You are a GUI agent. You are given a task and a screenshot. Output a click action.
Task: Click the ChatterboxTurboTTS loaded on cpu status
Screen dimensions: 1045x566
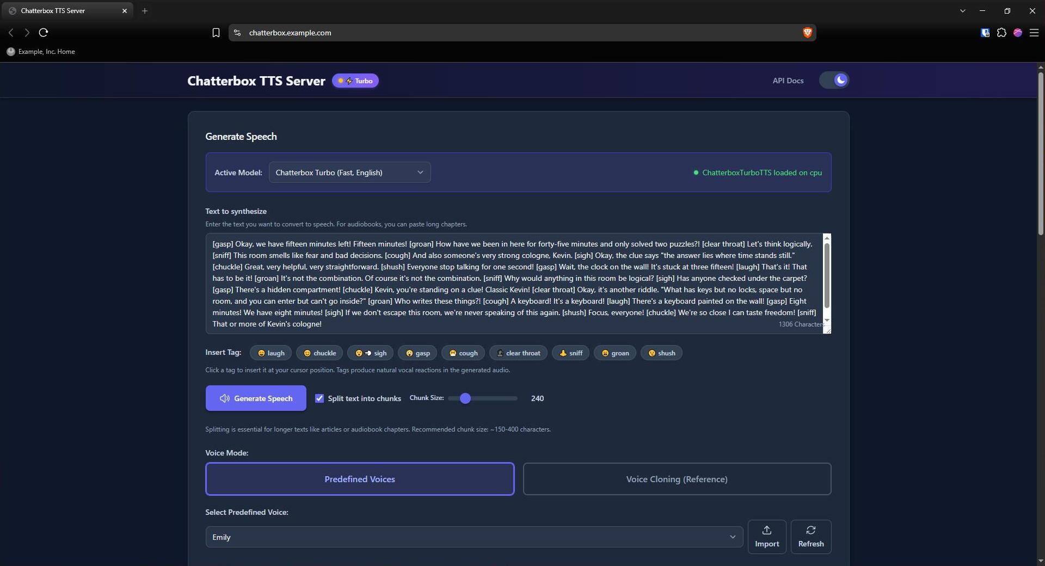point(758,173)
